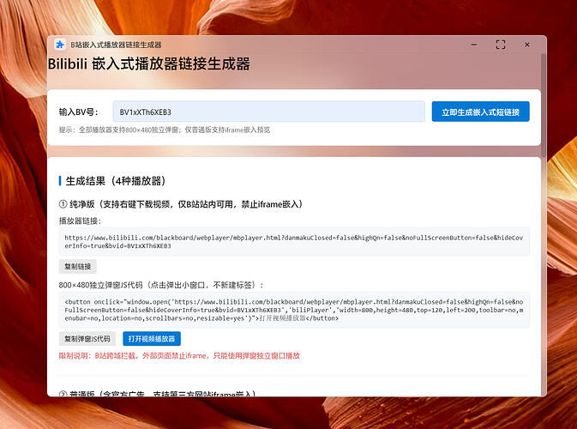The width and height of the screenshot is (577, 429).
Task: Click the 生成结果（4种播放器）heading
Action: click(x=115, y=181)
